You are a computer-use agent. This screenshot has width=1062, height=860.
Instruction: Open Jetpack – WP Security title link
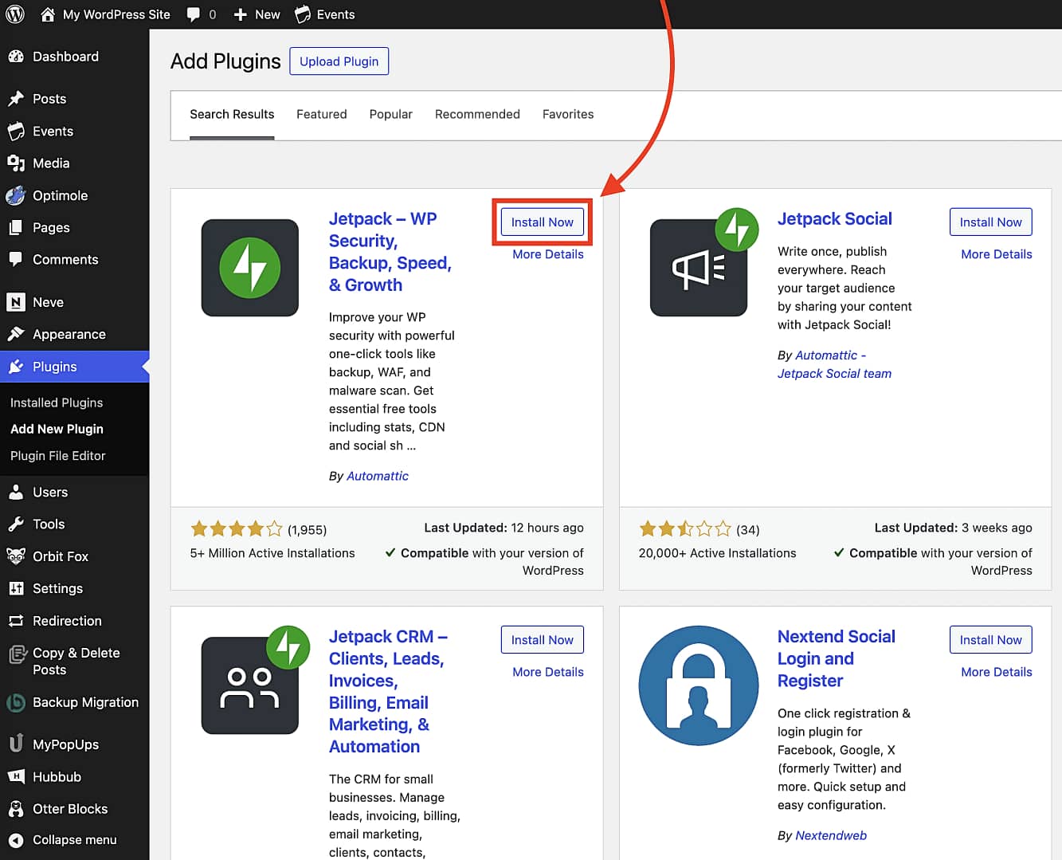pyautogui.click(x=390, y=252)
